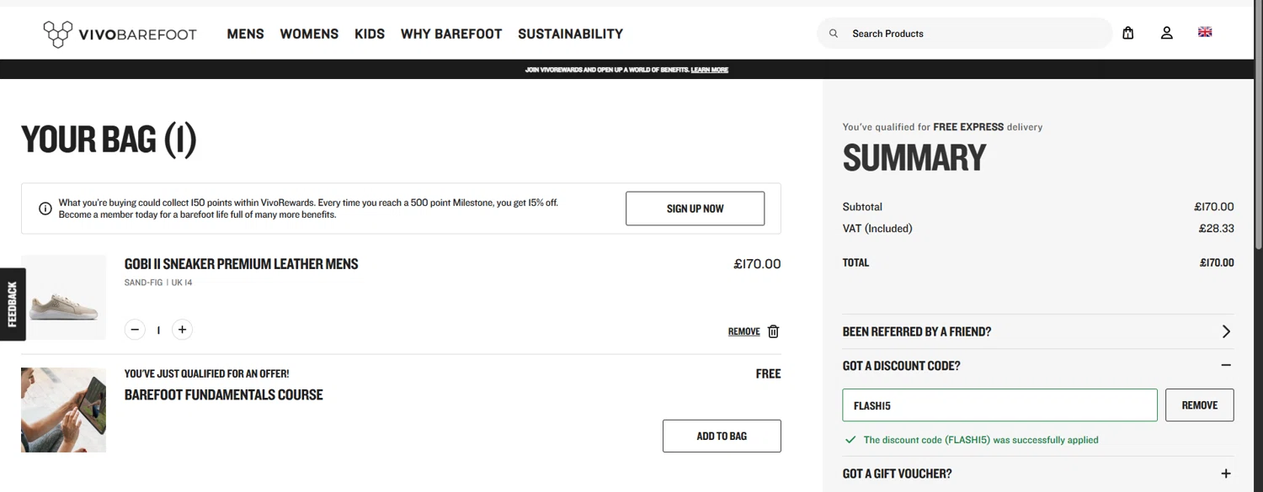Click the Sand-Fig UK 14 variant text
The height and width of the screenshot is (492, 1263).
tap(158, 283)
